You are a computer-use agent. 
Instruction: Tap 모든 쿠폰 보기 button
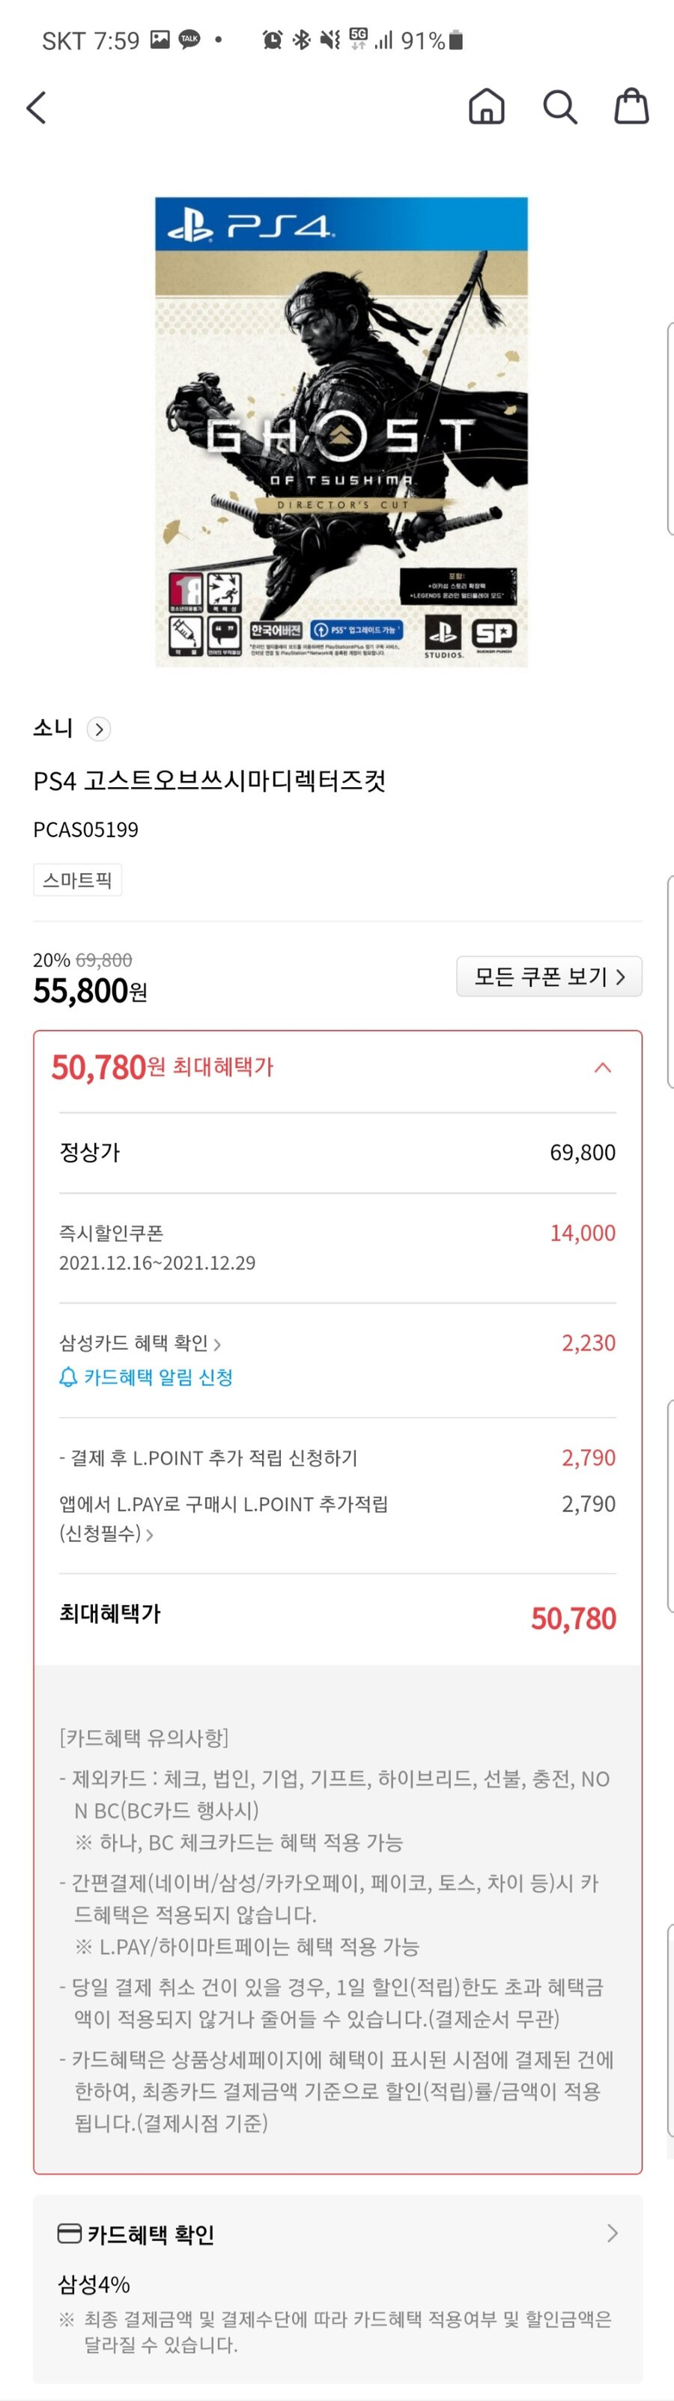(x=549, y=976)
